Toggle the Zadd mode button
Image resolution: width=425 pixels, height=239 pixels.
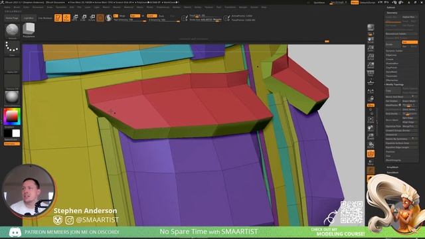click(152, 16)
